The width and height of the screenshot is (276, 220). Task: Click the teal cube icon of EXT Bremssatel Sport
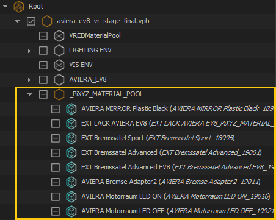[x=71, y=138]
